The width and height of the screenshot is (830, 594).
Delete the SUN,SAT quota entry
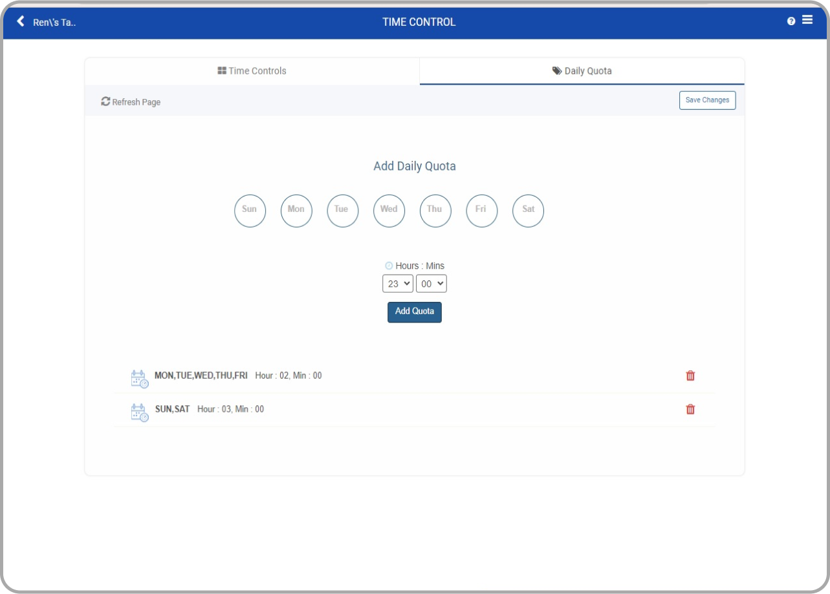point(690,409)
